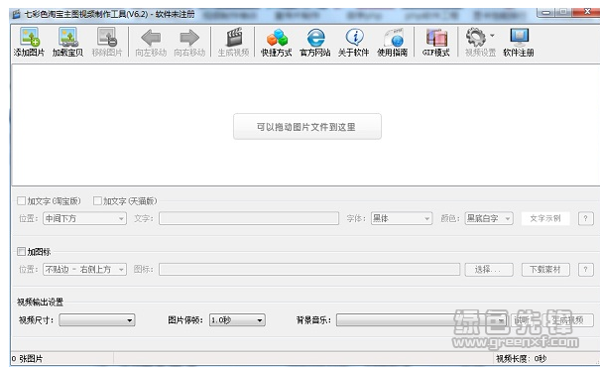Click the 软件注册 registration monitor icon
This screenshot has width=600, height=367.
tap(519, 37)
